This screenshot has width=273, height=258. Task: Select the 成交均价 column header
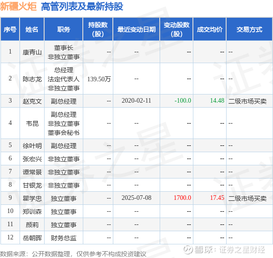[210, 30]
